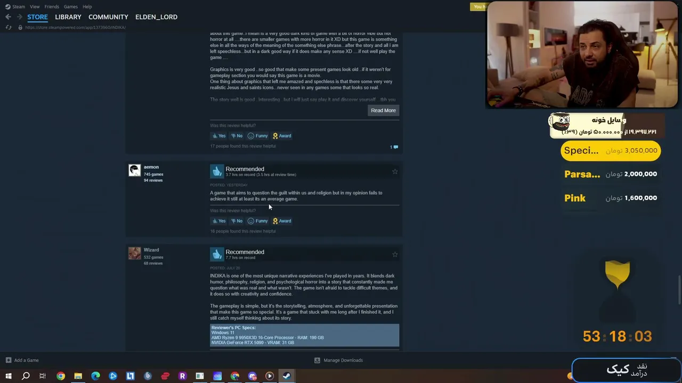Image resolution: width=682 pixels, height=383 pixels.
Task: Open the ELDEN_LORD profile tab
Action: [x=156, y=17]
